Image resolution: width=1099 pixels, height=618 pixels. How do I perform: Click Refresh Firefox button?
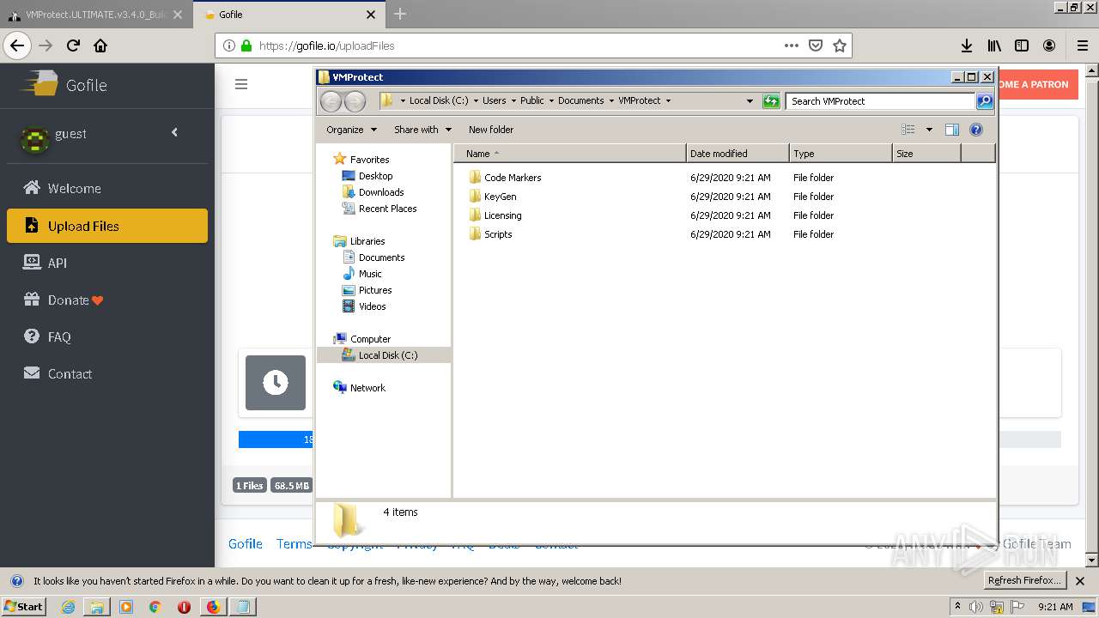(1024, 580)
